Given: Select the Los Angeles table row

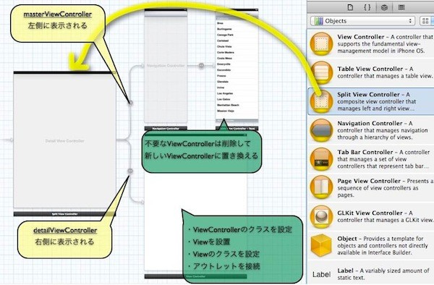Looking at the screenshot, I should point(237,93).
